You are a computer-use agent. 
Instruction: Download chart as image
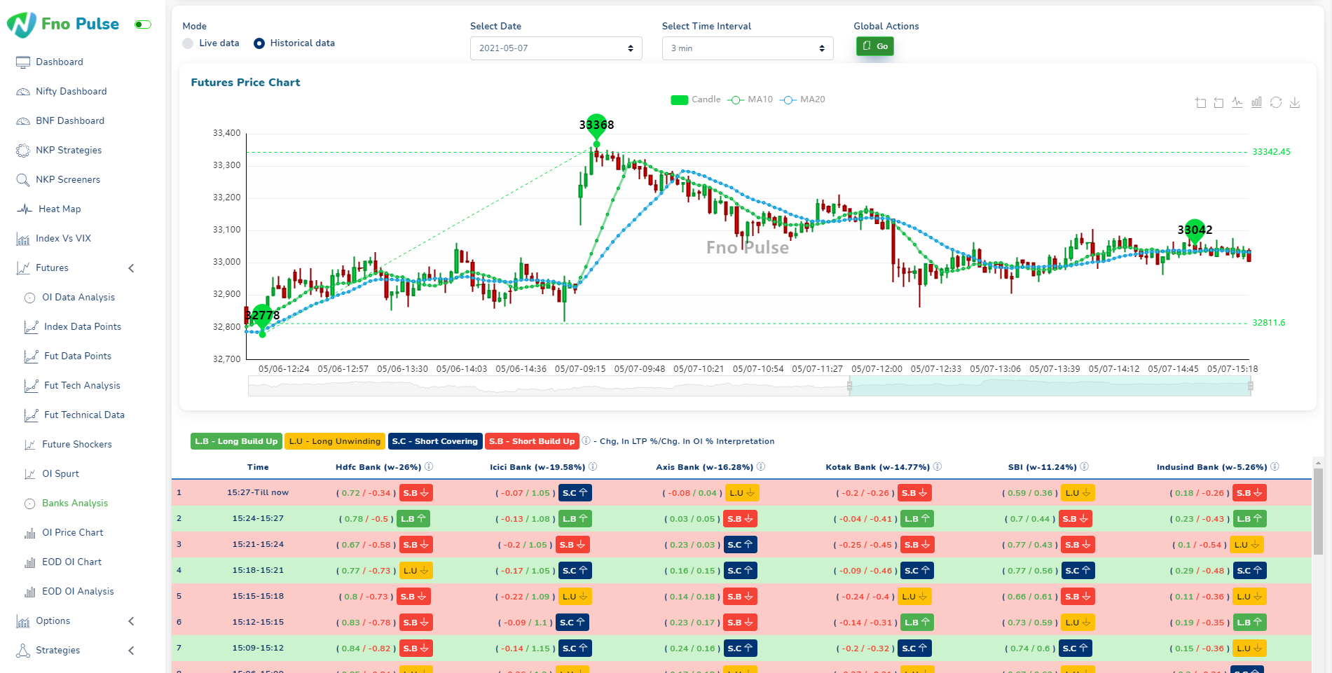[x=1295, y=102]
